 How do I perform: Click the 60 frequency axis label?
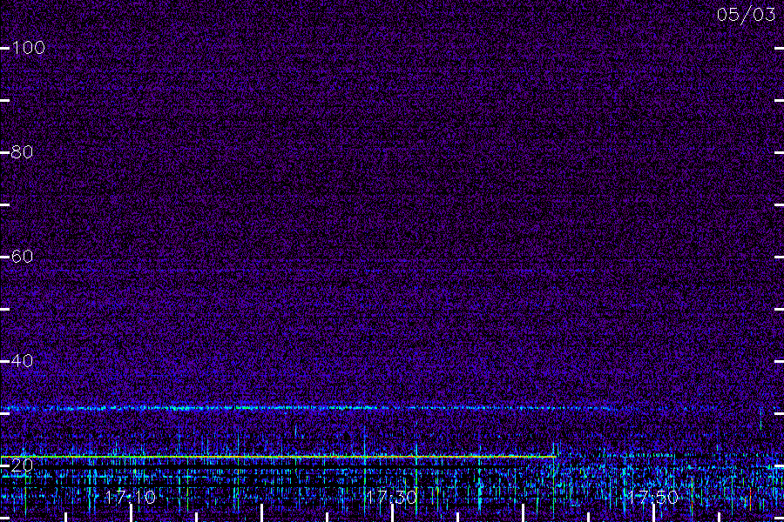[22, 257]
